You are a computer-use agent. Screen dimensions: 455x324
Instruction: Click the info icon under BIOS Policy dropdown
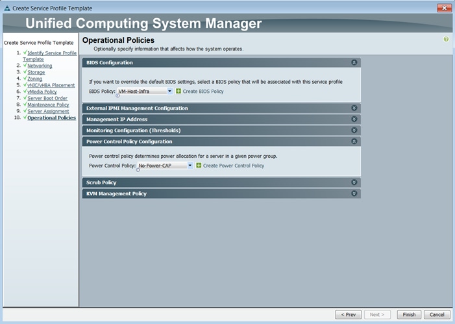tap(117, 95)
